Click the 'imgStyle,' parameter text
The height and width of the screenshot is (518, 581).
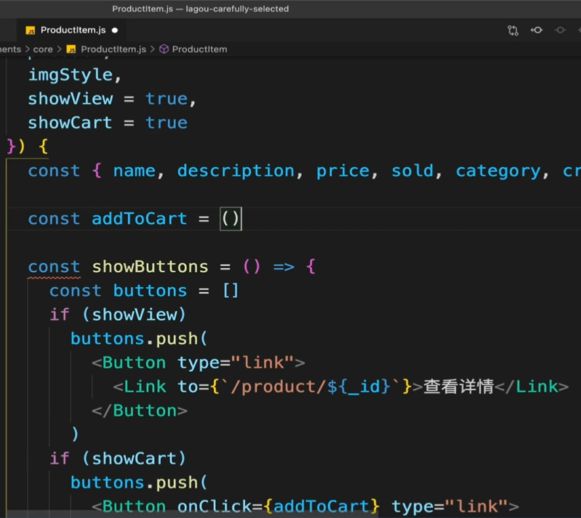point(75,75)
